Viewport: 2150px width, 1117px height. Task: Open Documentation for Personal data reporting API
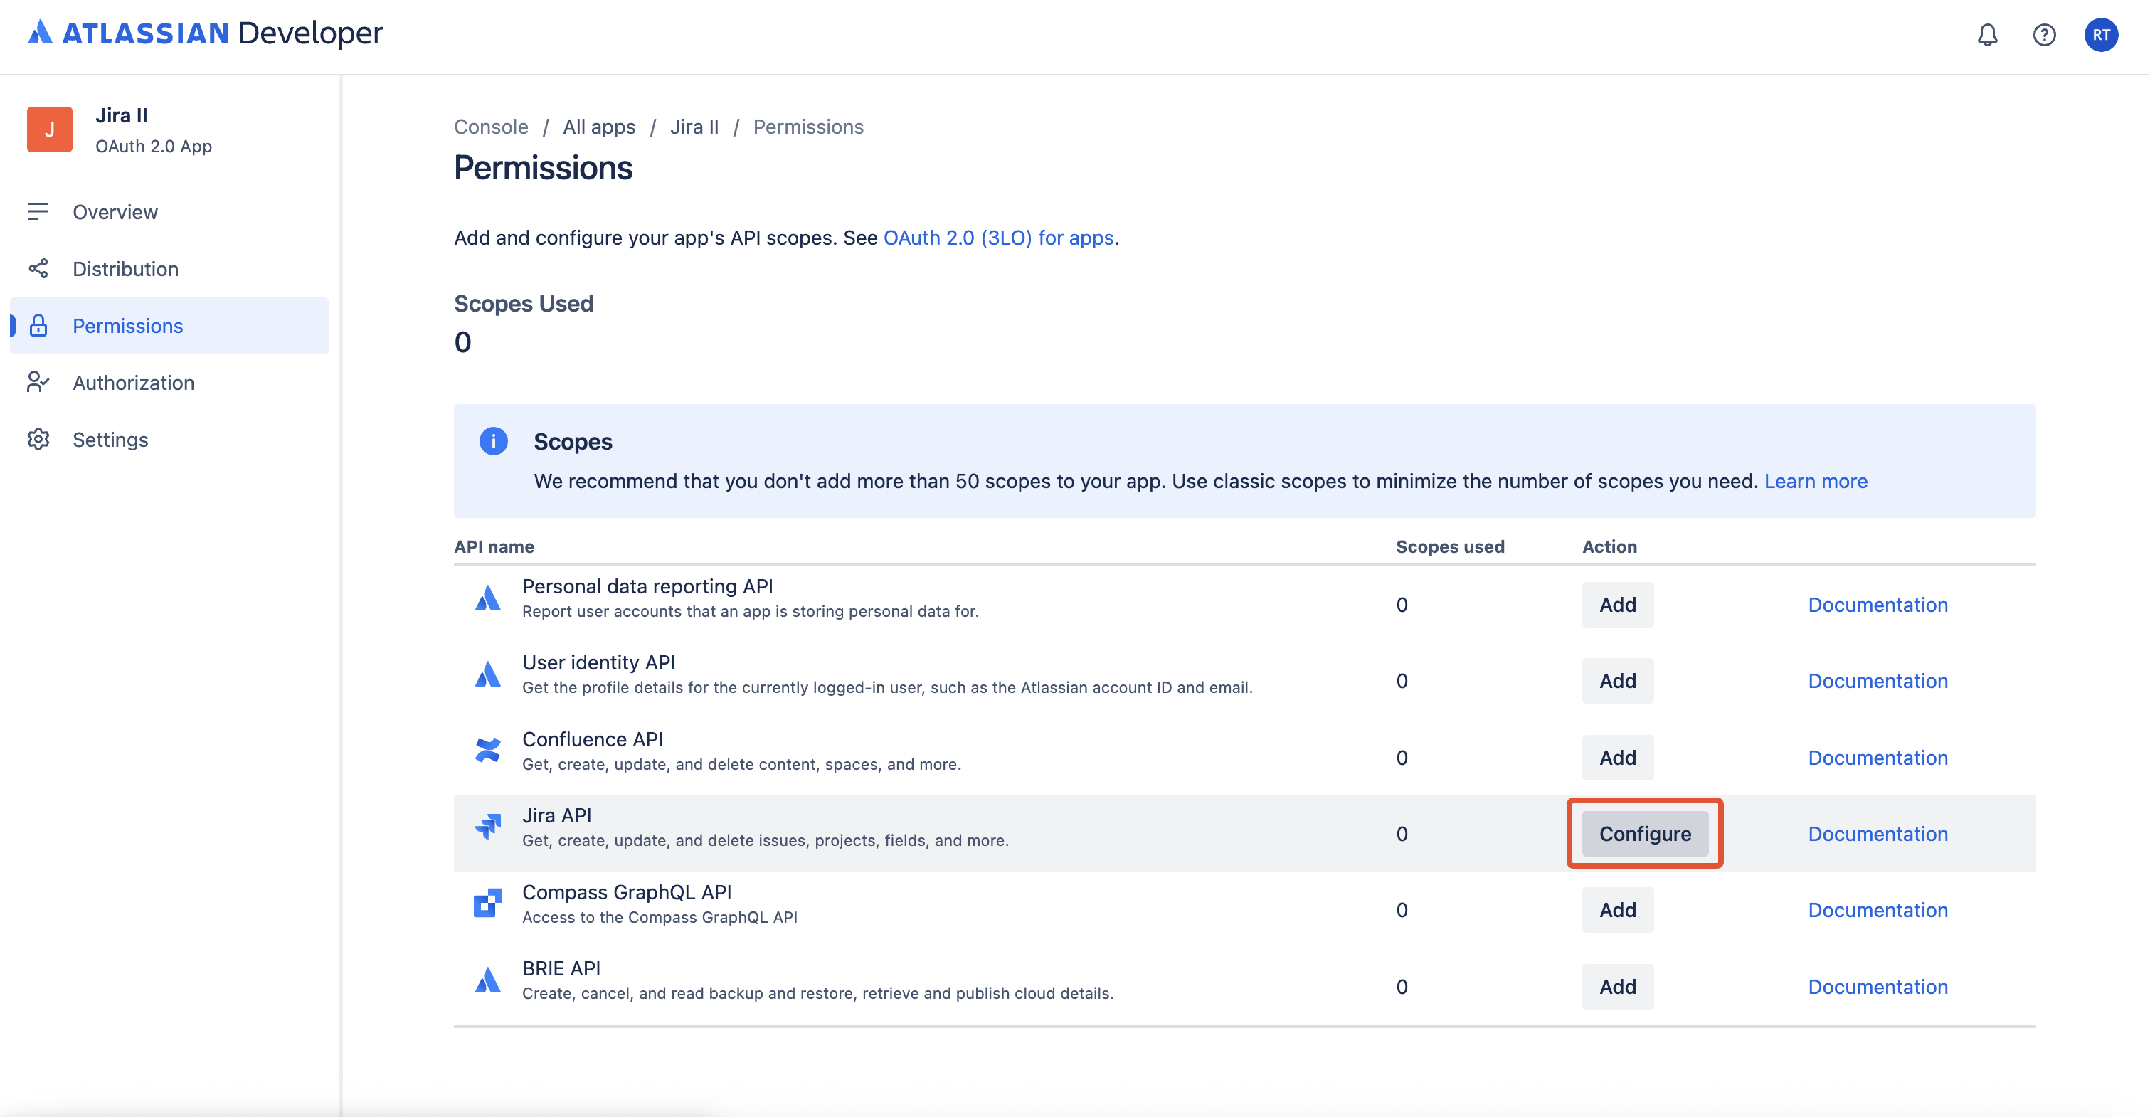coord(1877,605)
